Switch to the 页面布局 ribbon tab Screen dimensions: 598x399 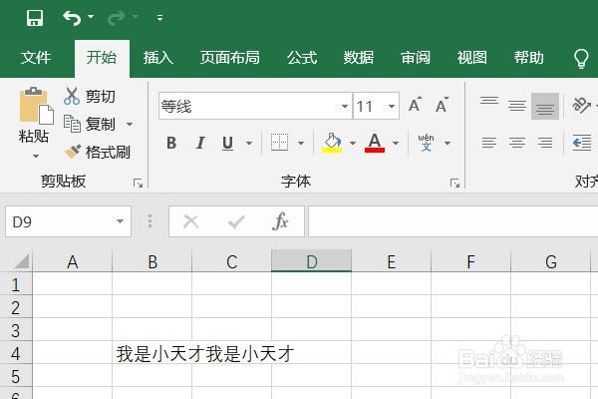pyautogui.click(x=230, y=58)
